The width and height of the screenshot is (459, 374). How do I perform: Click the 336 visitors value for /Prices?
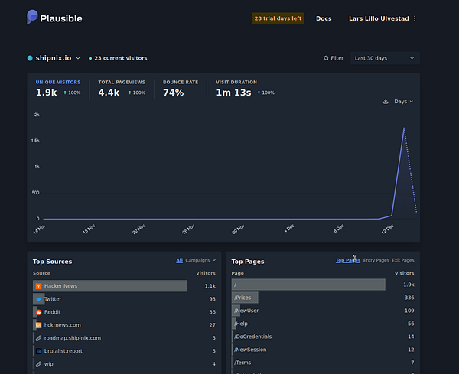point(409,298)
